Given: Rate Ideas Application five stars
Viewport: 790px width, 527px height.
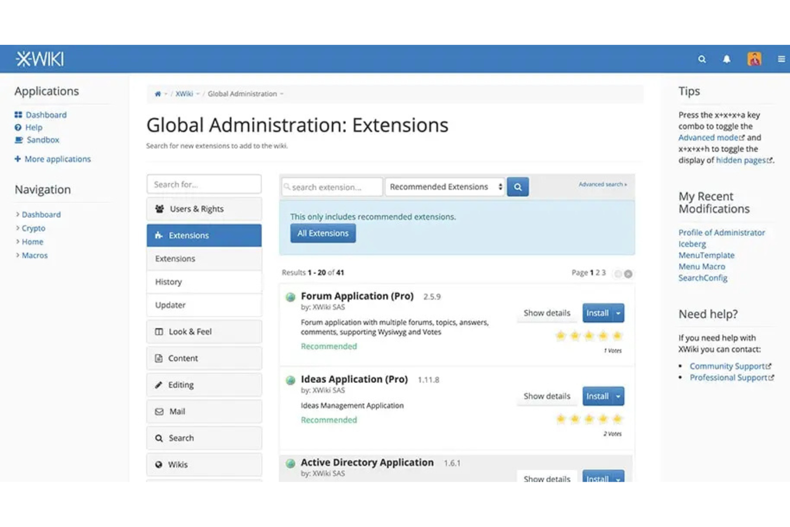Looking at the screenshot, I should point(617,419).
